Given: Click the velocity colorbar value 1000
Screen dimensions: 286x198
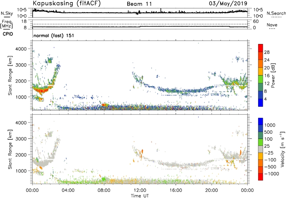Looking at the screenshot, I should (x=270, y=125).
